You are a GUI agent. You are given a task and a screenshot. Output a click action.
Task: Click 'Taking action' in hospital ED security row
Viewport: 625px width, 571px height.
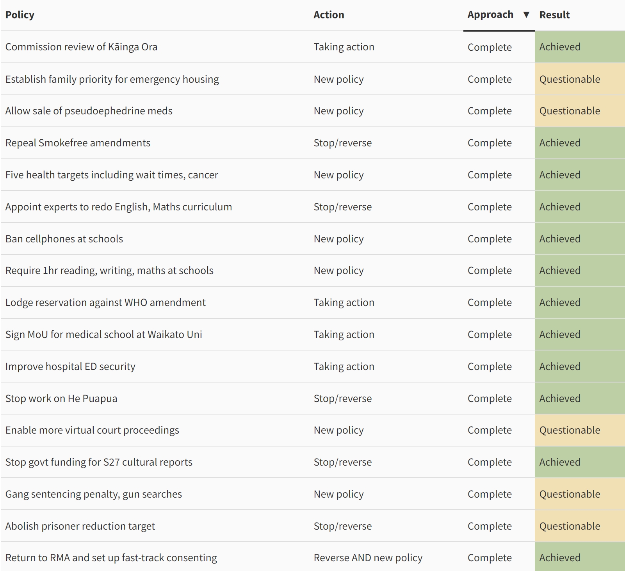pyautogui.click(x=344, y=366)
